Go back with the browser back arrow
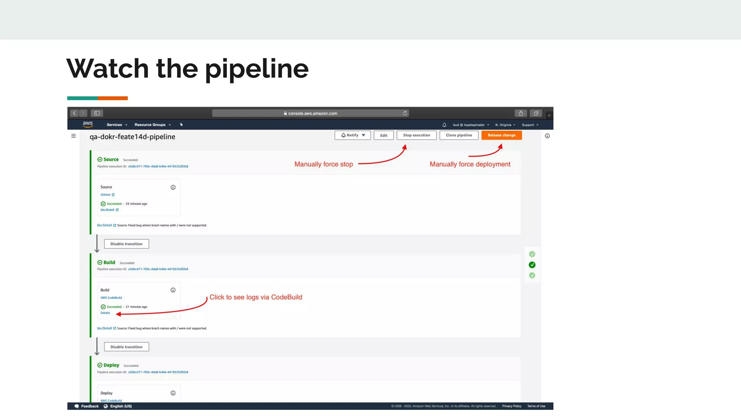 [x=74, y=113]
